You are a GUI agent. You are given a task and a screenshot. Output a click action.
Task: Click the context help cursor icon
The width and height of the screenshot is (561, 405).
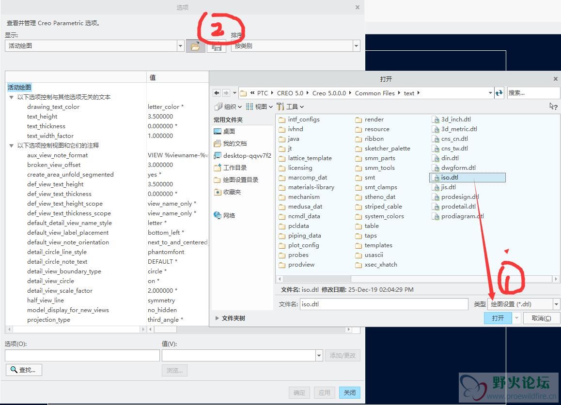pyautogui.click(x=553, y=106)
